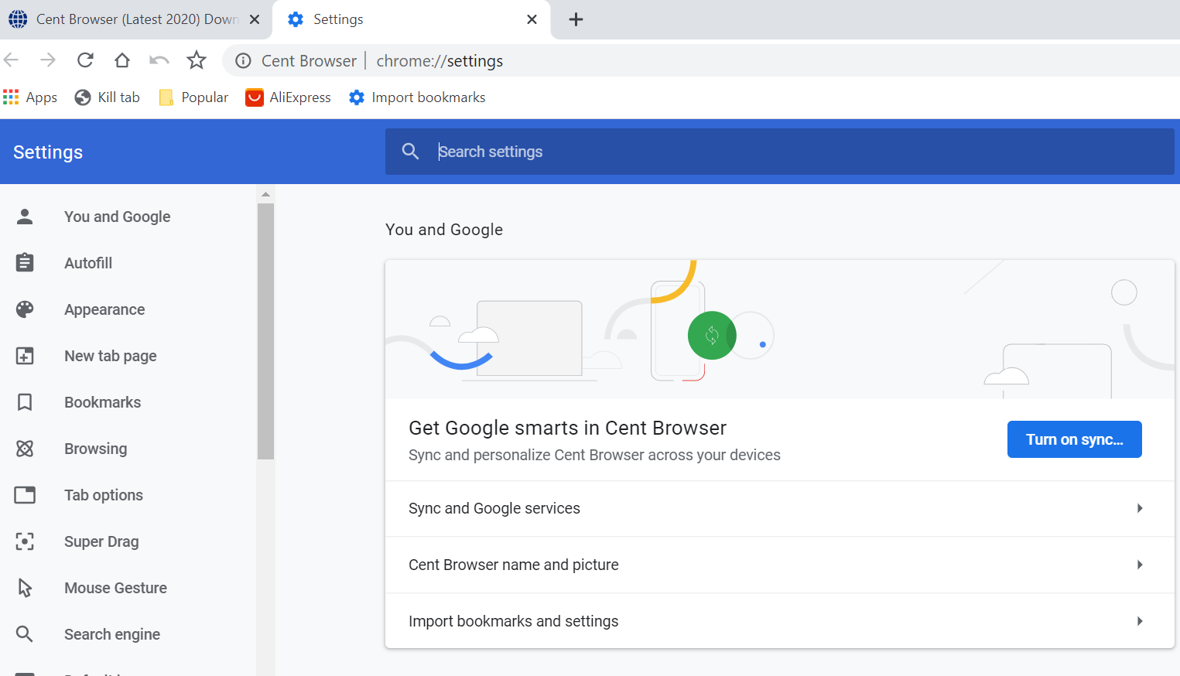Click the Search engine magnifier icon
Viewport: 1180px width, 676px height.
(25, 634)
